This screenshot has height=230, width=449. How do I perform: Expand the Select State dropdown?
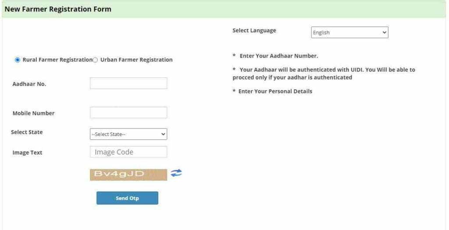click(x=128, y=134)
